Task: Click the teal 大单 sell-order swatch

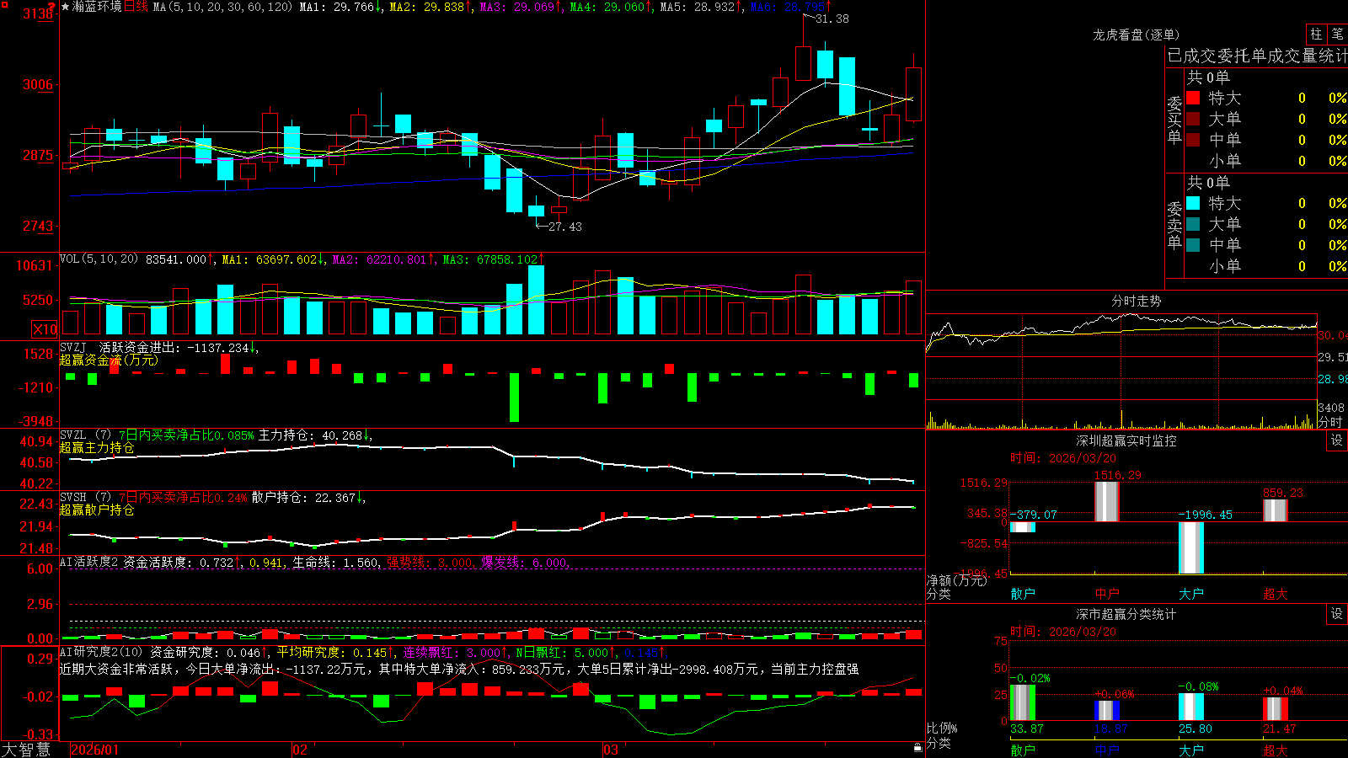Action: click(x=1193, y=224)
